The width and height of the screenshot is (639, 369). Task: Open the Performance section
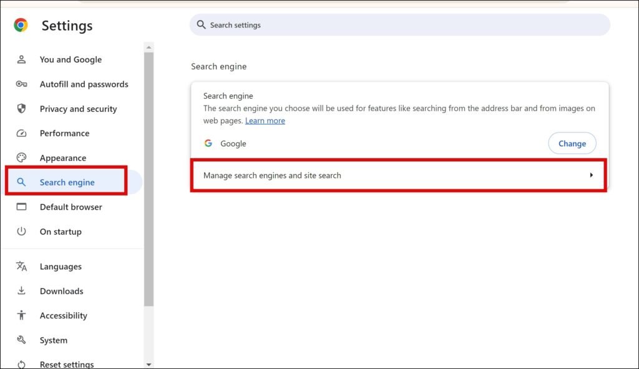click(64, 134)
